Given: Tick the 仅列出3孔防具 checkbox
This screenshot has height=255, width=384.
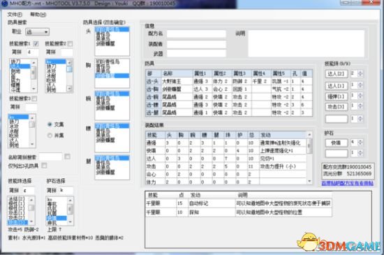Looking at the screenshot, I should click(44, 166).
